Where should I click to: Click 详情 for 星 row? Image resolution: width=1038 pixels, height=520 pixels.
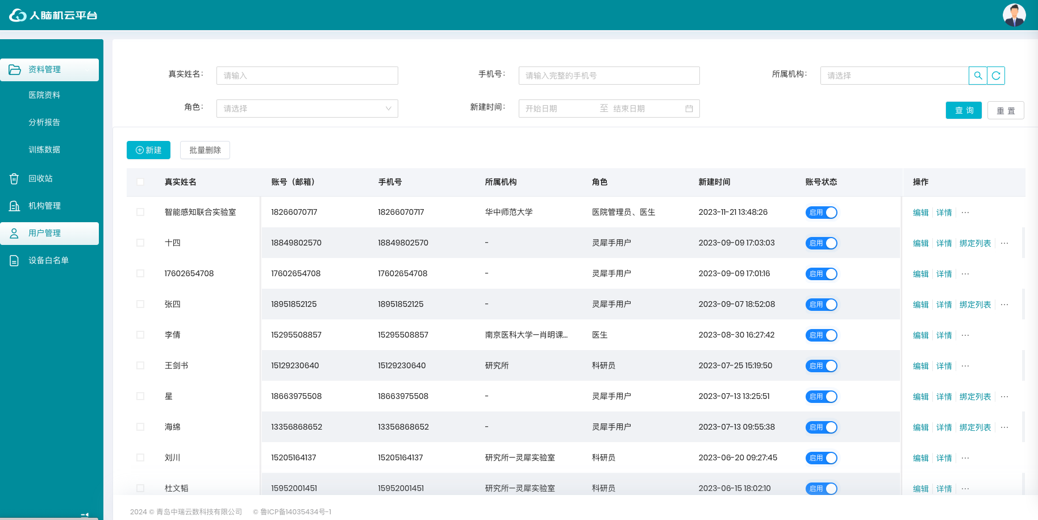[x=944, y=397]
